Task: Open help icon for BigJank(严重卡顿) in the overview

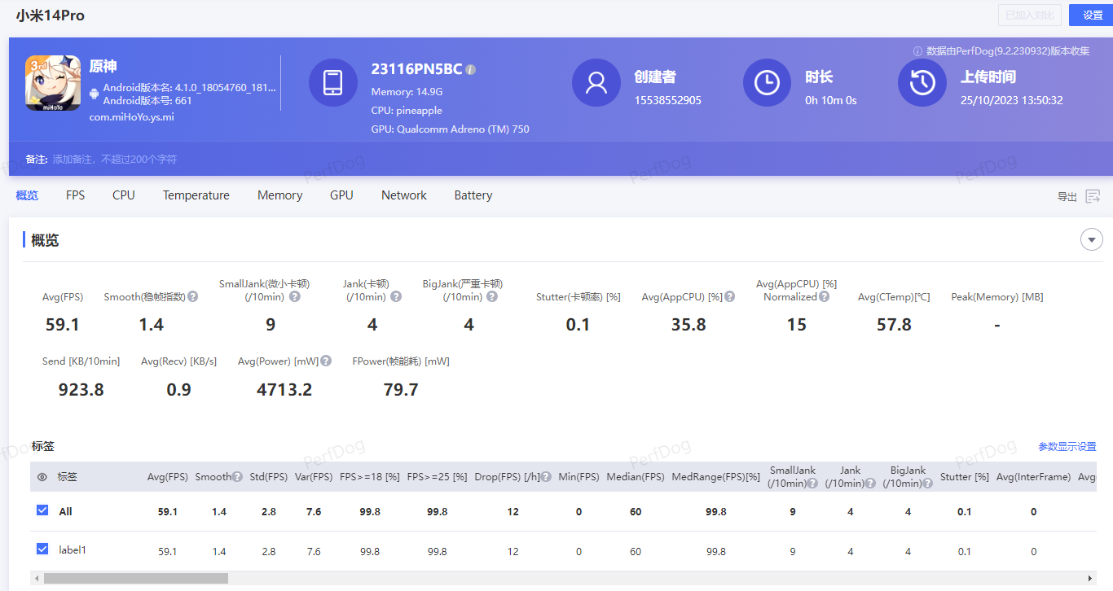Action: pos(492,297)
